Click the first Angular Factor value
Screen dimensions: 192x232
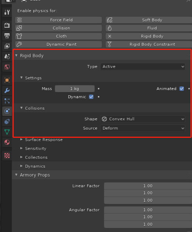[148, 210]
